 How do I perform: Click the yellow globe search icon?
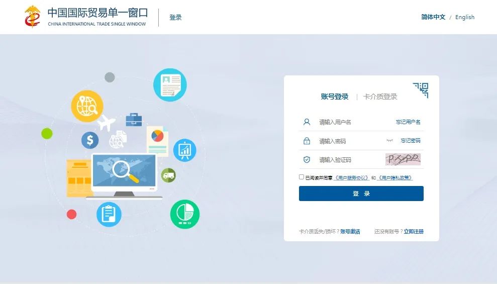(87, 106)
